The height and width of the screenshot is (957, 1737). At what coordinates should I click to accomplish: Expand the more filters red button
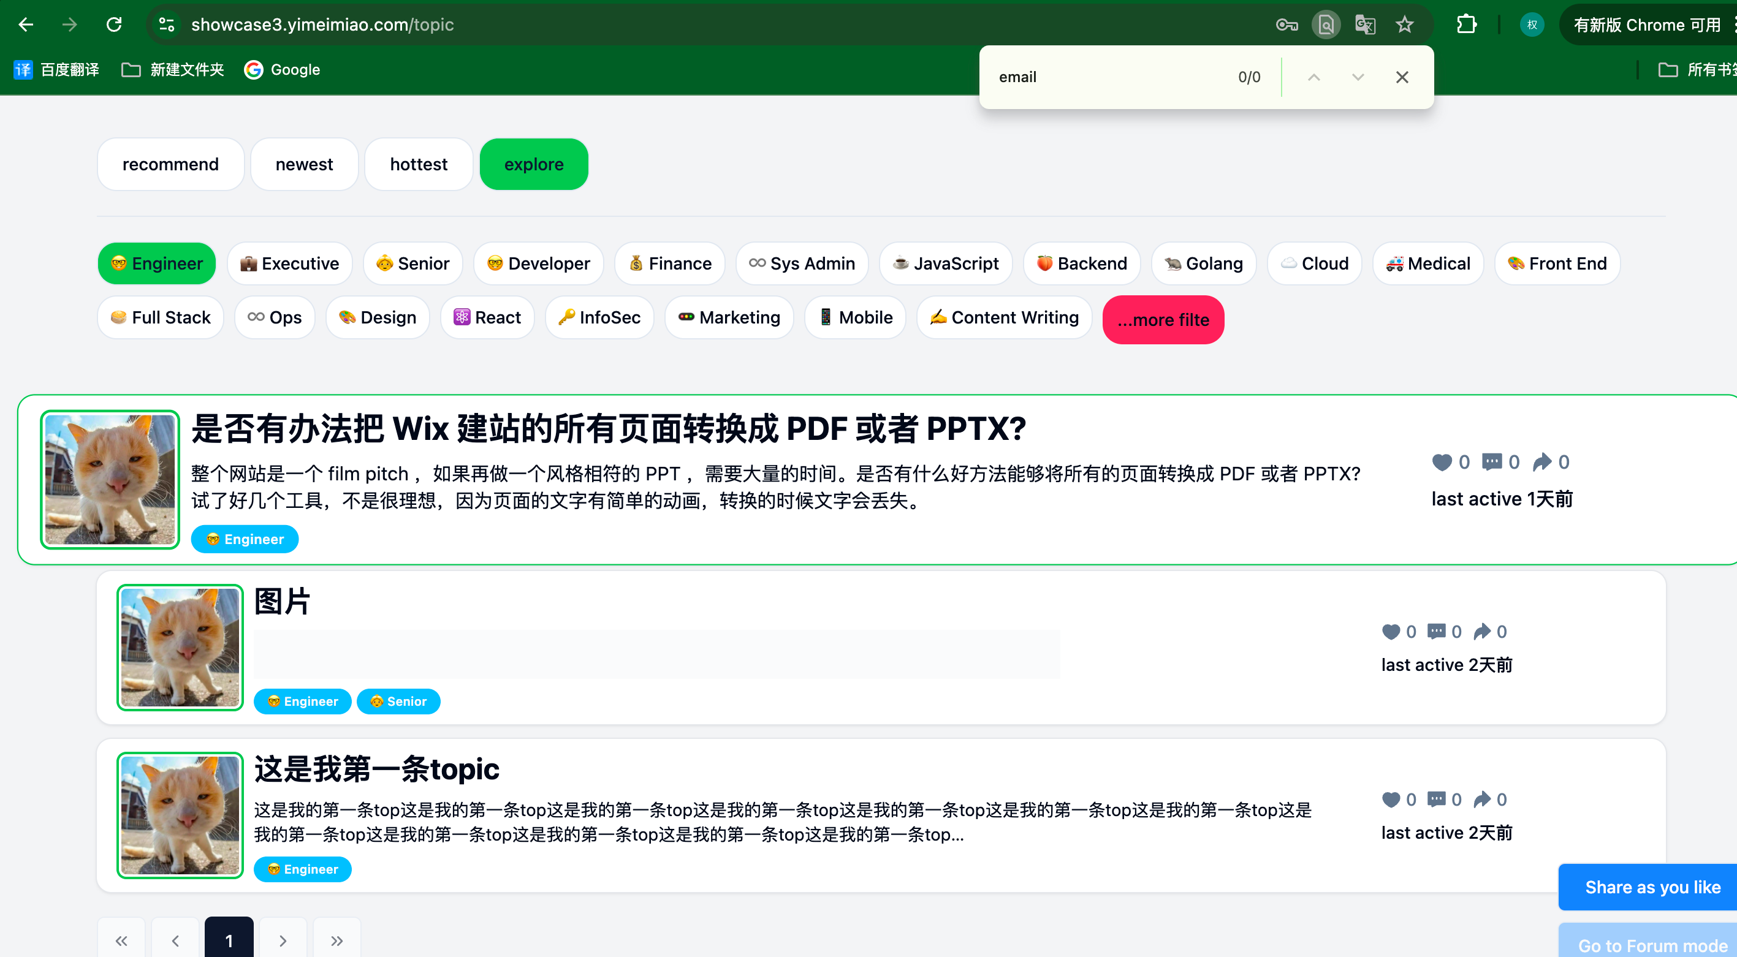pos(1163,320)
